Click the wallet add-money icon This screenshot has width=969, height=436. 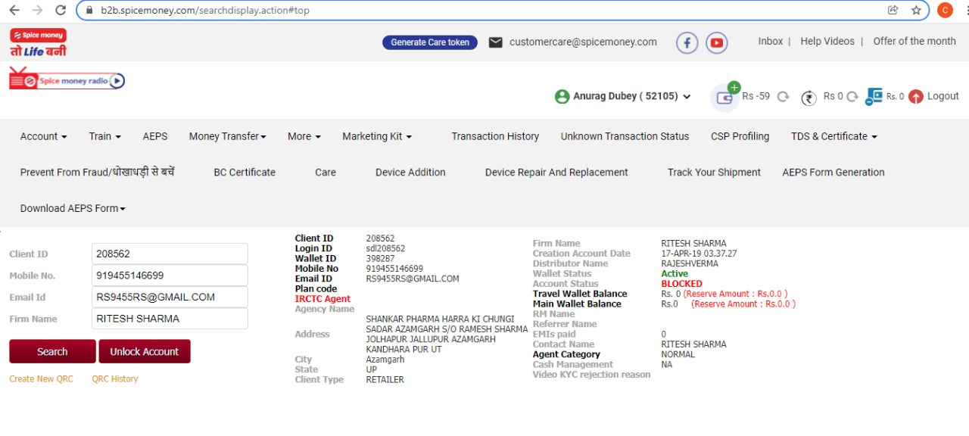[x=725, y=97]
